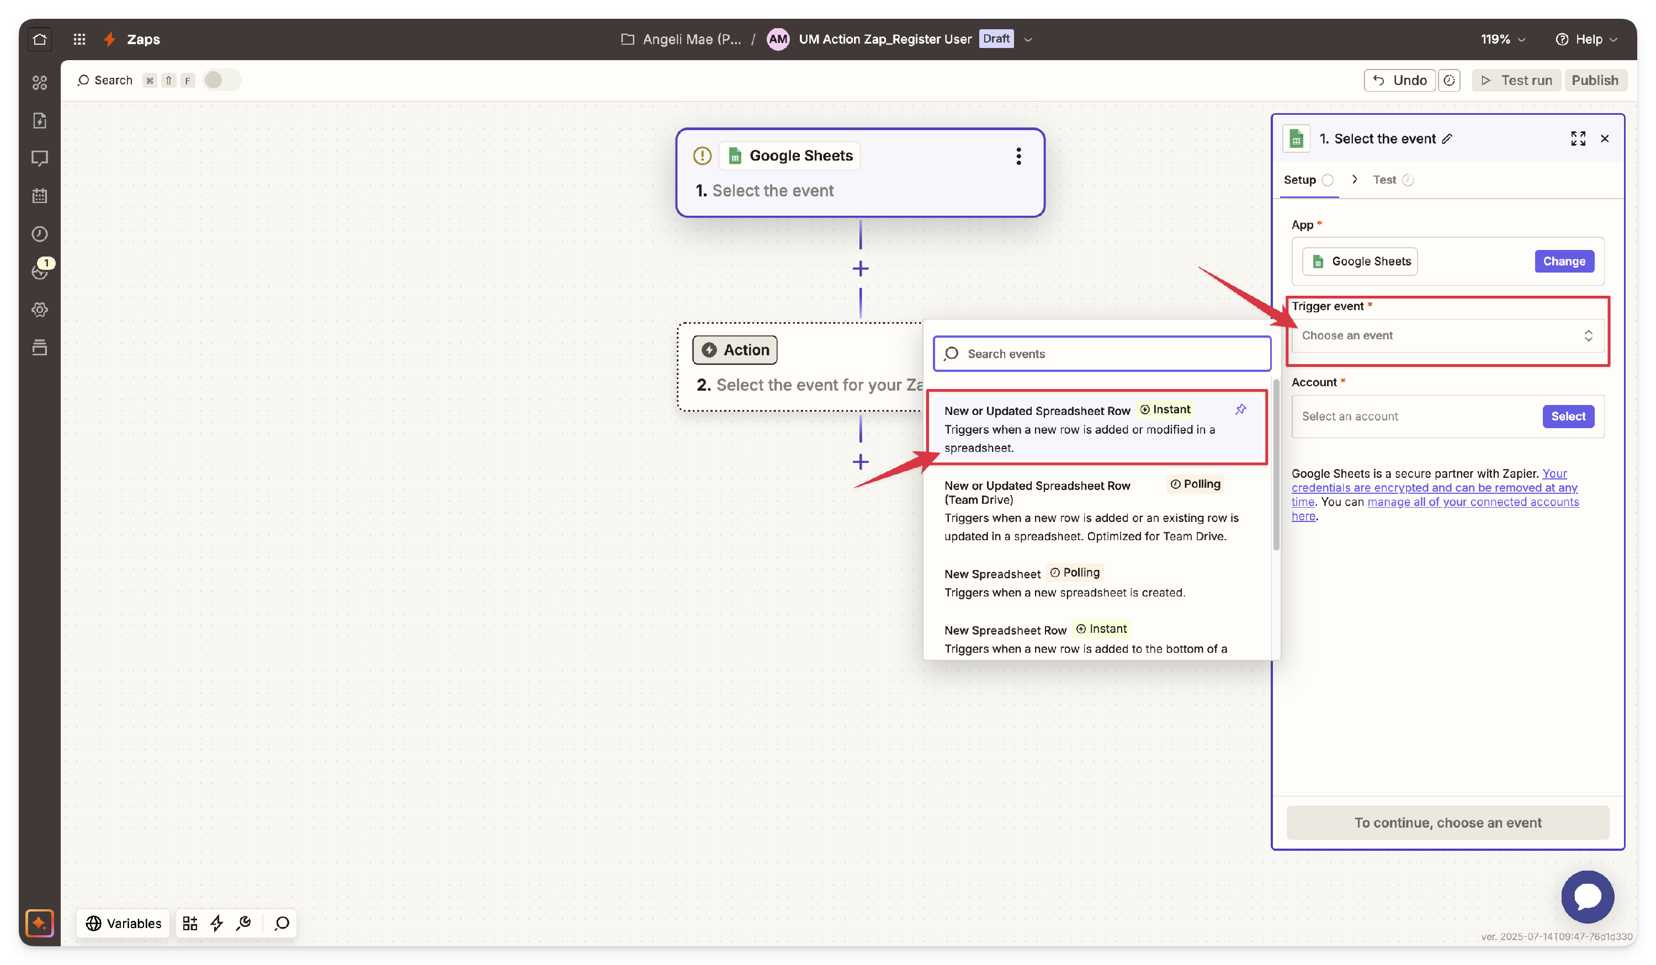Open the history clock icon in sidebar
This screenshot has width=1656, height=965.
click(x=39, y=234)
